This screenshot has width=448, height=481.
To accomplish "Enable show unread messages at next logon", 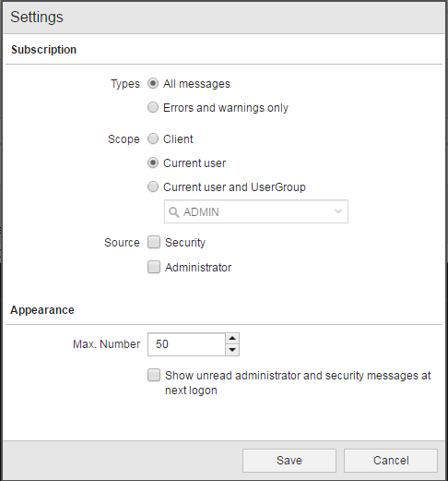I will coord(154,376).
